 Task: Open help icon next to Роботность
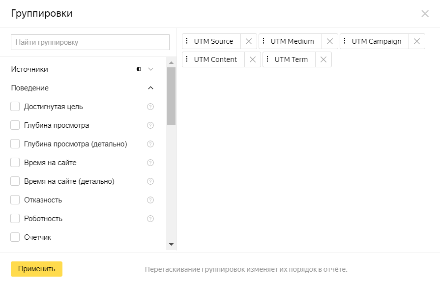(x=150, y=219)
